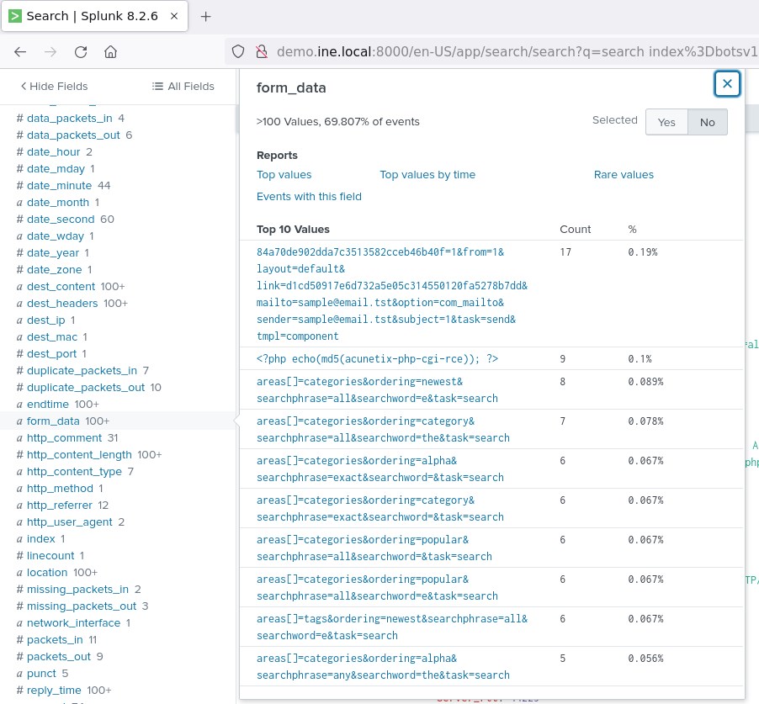Image resolution: width=759 pixels, height=704 pixels.
Task: Open dest_mac field summary
Action: (x=52, y=336)
